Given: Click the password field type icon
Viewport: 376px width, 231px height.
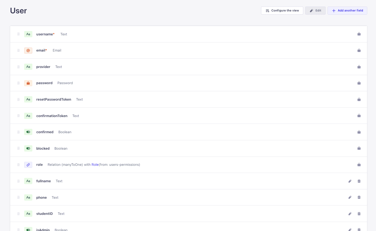Looking at the screenshot, I should (x=28, y=83).
